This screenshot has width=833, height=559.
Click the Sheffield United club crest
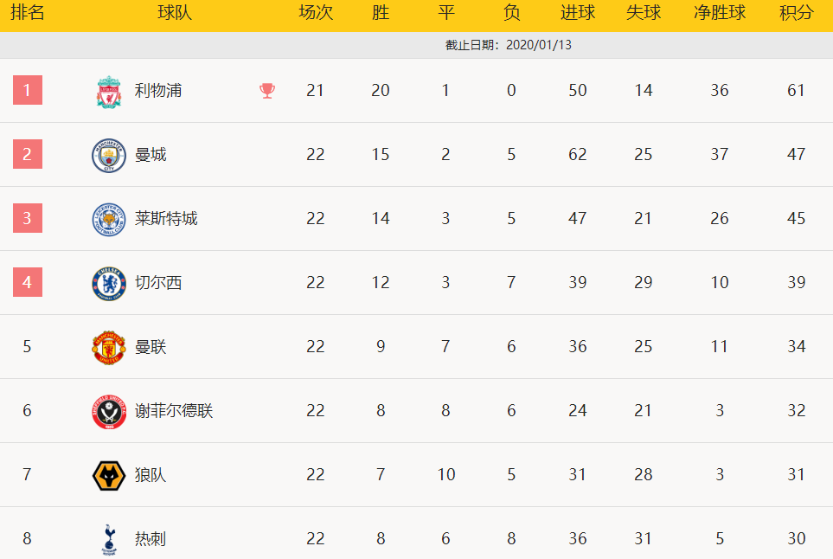pos(109,411)
